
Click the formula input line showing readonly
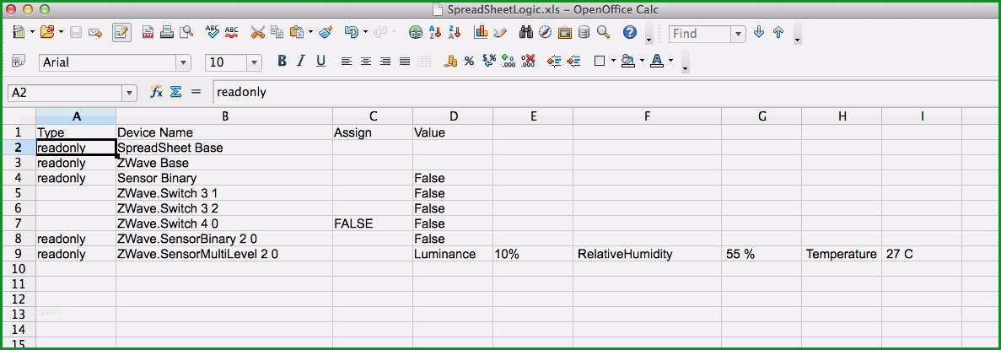tap(605, 93)
